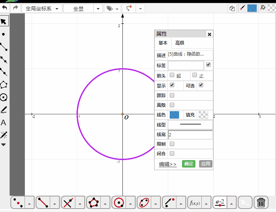This screenshot has height=212, width=276.
Task: Select the a=2 variable slider tool
Action: pos(220,203)
